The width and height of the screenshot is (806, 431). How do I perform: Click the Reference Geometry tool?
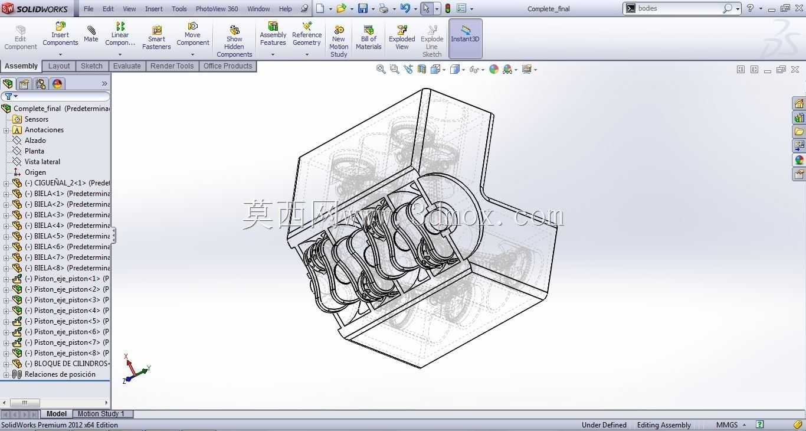[x=307, y=34]
